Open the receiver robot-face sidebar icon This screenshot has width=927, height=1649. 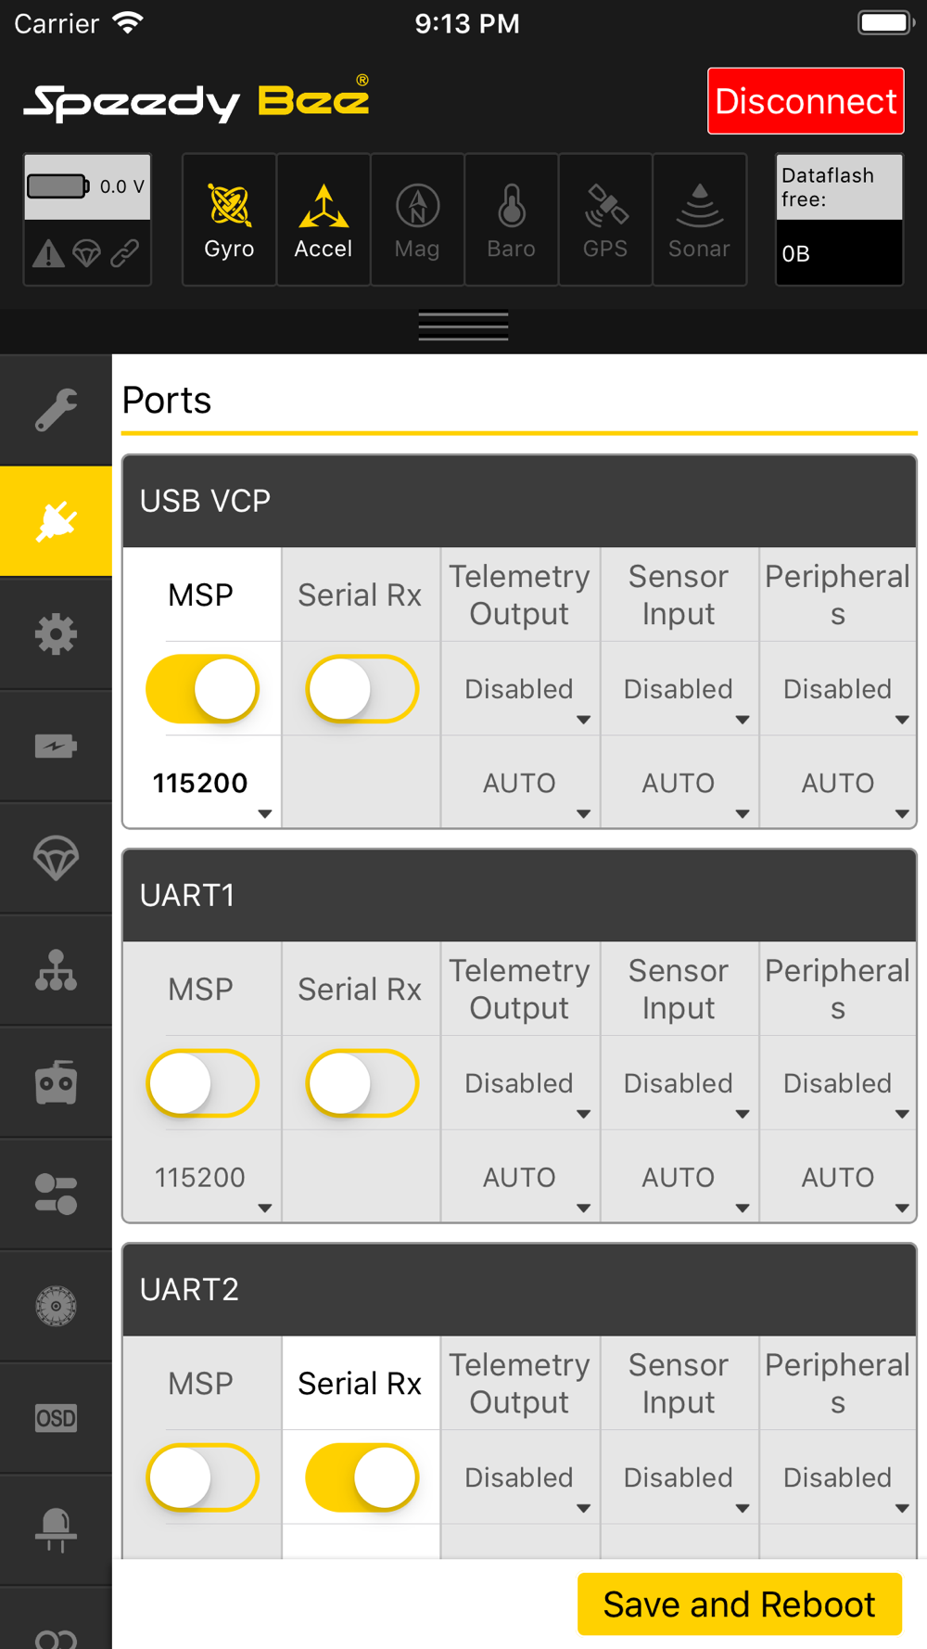coord(56,1083)
